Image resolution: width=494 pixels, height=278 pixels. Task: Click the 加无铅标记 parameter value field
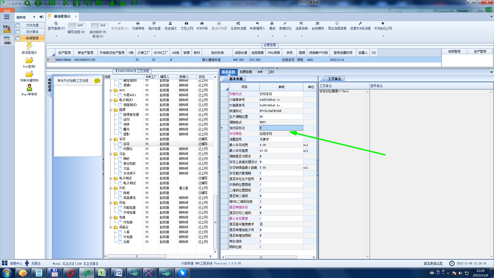[x=281, y=128]
